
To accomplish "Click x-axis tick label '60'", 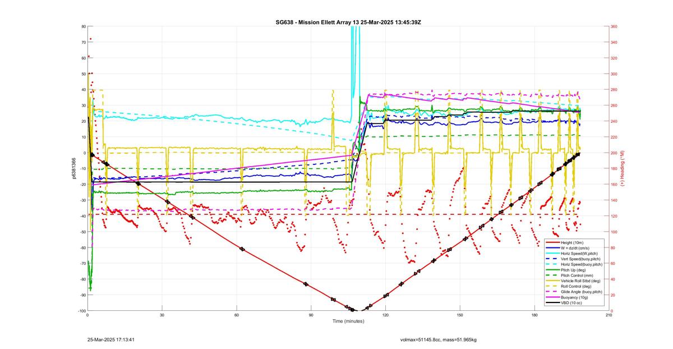I will pos(237,315).
